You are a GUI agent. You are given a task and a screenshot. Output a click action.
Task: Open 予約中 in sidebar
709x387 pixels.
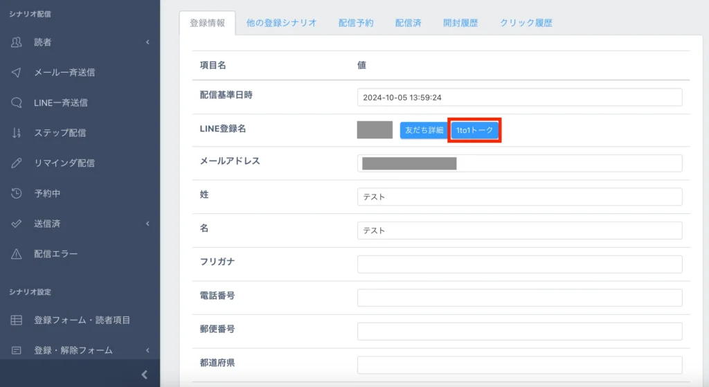coord(47,194)
